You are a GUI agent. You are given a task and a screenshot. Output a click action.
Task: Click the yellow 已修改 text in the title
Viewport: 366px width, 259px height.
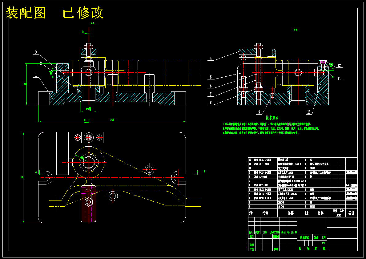click(83, 13)
